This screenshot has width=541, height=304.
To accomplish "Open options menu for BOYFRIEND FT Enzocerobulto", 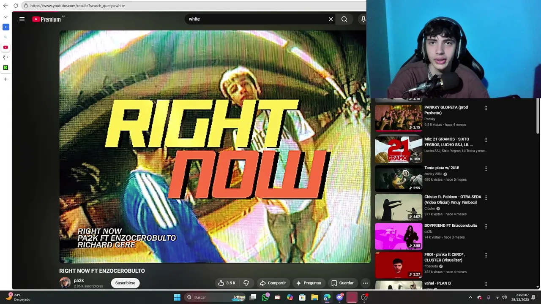I will (486, 226).
